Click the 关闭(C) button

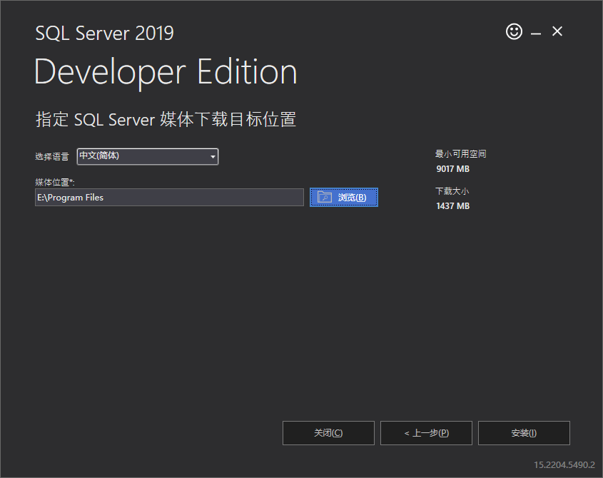click(328, 433)
